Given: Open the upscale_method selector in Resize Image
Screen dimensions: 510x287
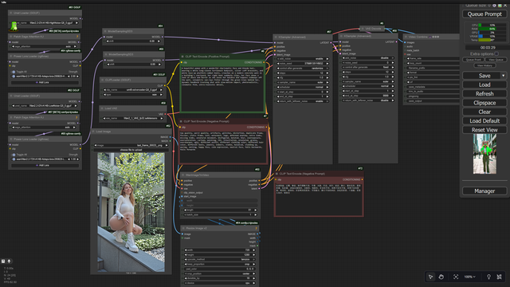Looking at the screenshot, I should (220, 259).
